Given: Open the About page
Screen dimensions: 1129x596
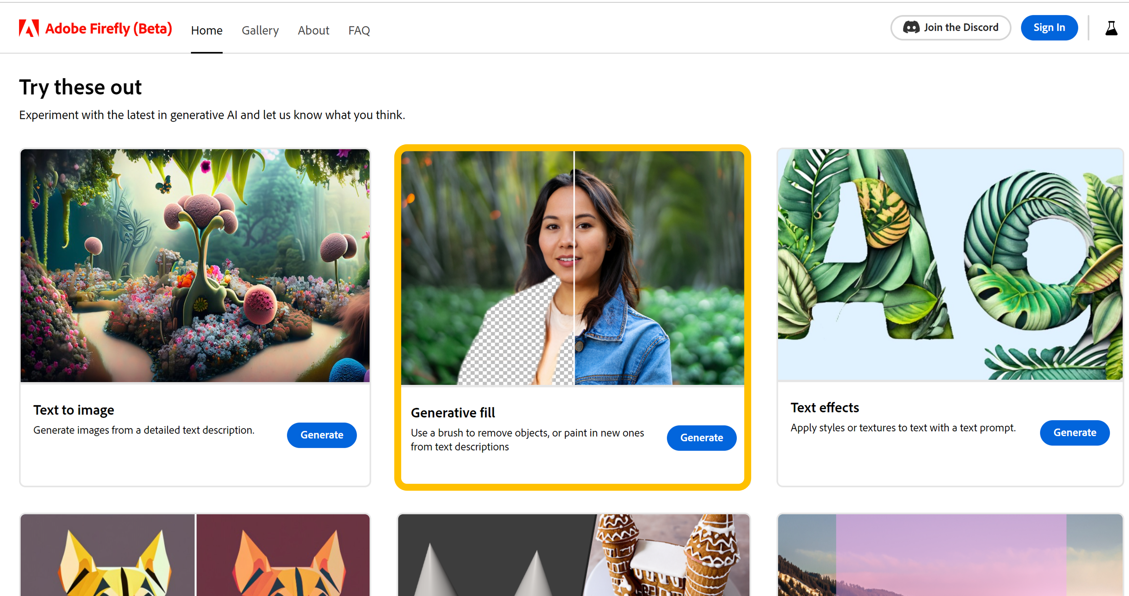Looking at the screenshot, I should pos(313,30).
